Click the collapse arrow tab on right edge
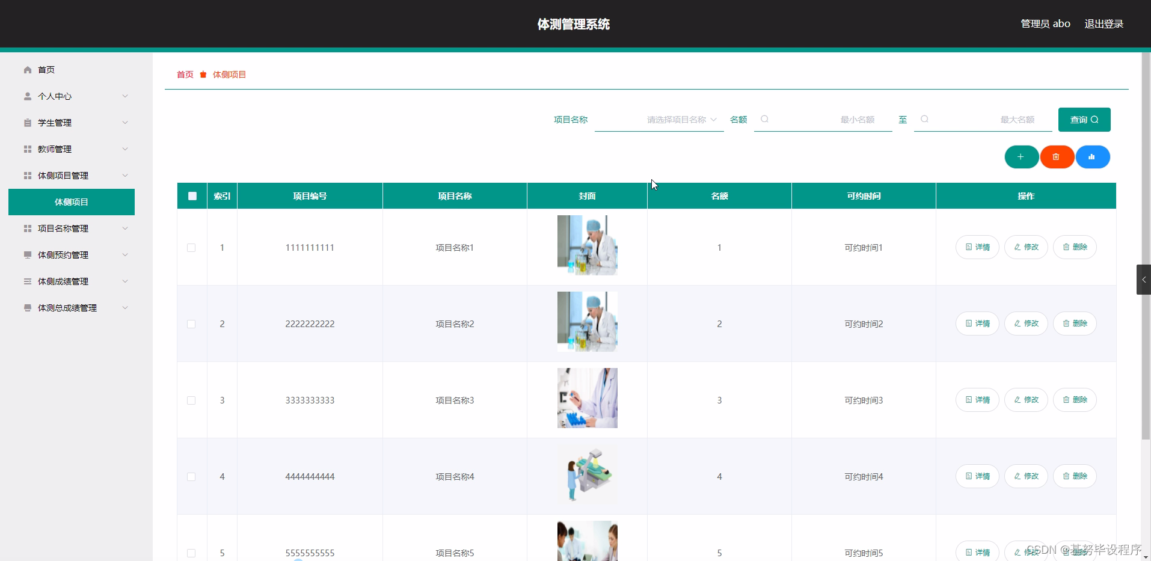The width and height of the screenshot is (1151, 561). (1143, 280)
